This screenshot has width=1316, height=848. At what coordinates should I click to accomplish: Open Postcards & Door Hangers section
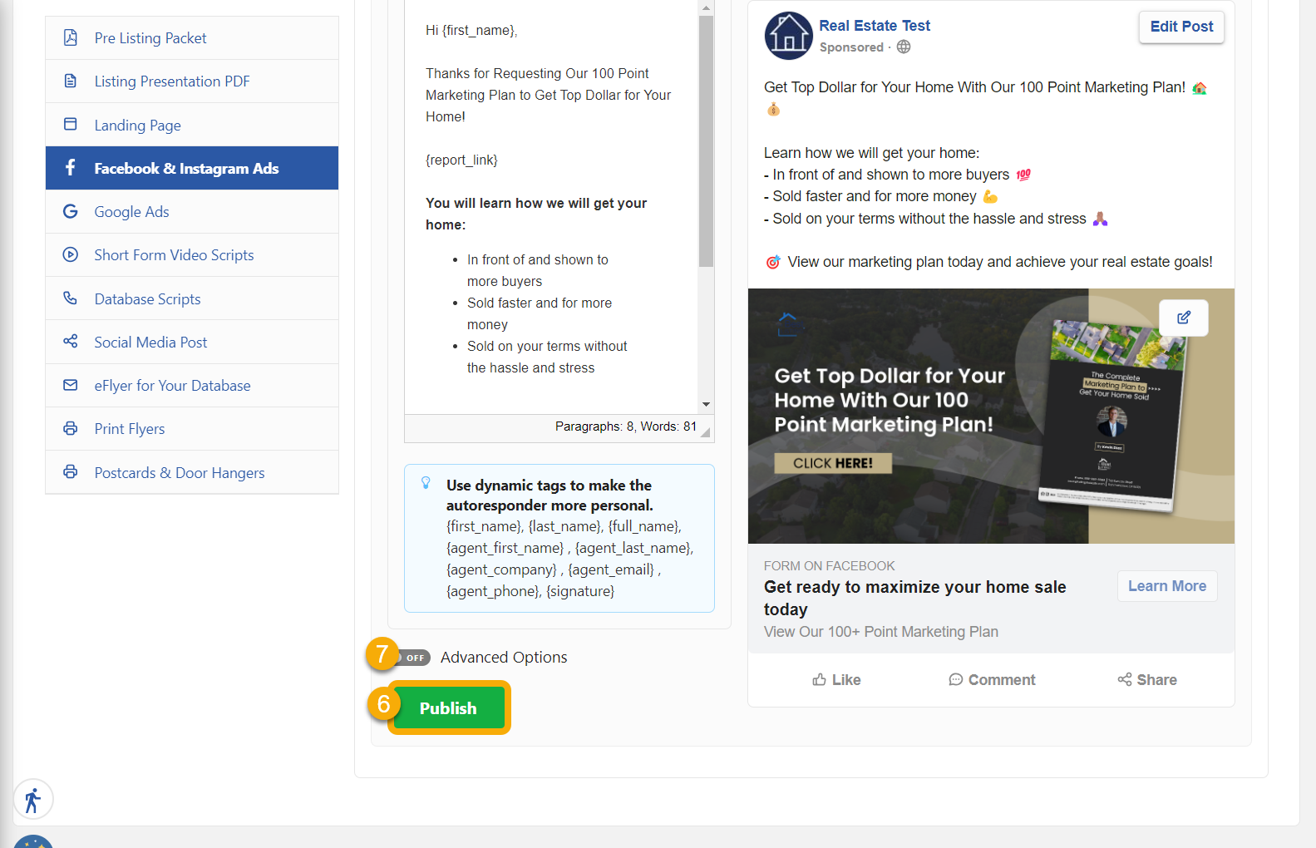[x=192, y=472]
